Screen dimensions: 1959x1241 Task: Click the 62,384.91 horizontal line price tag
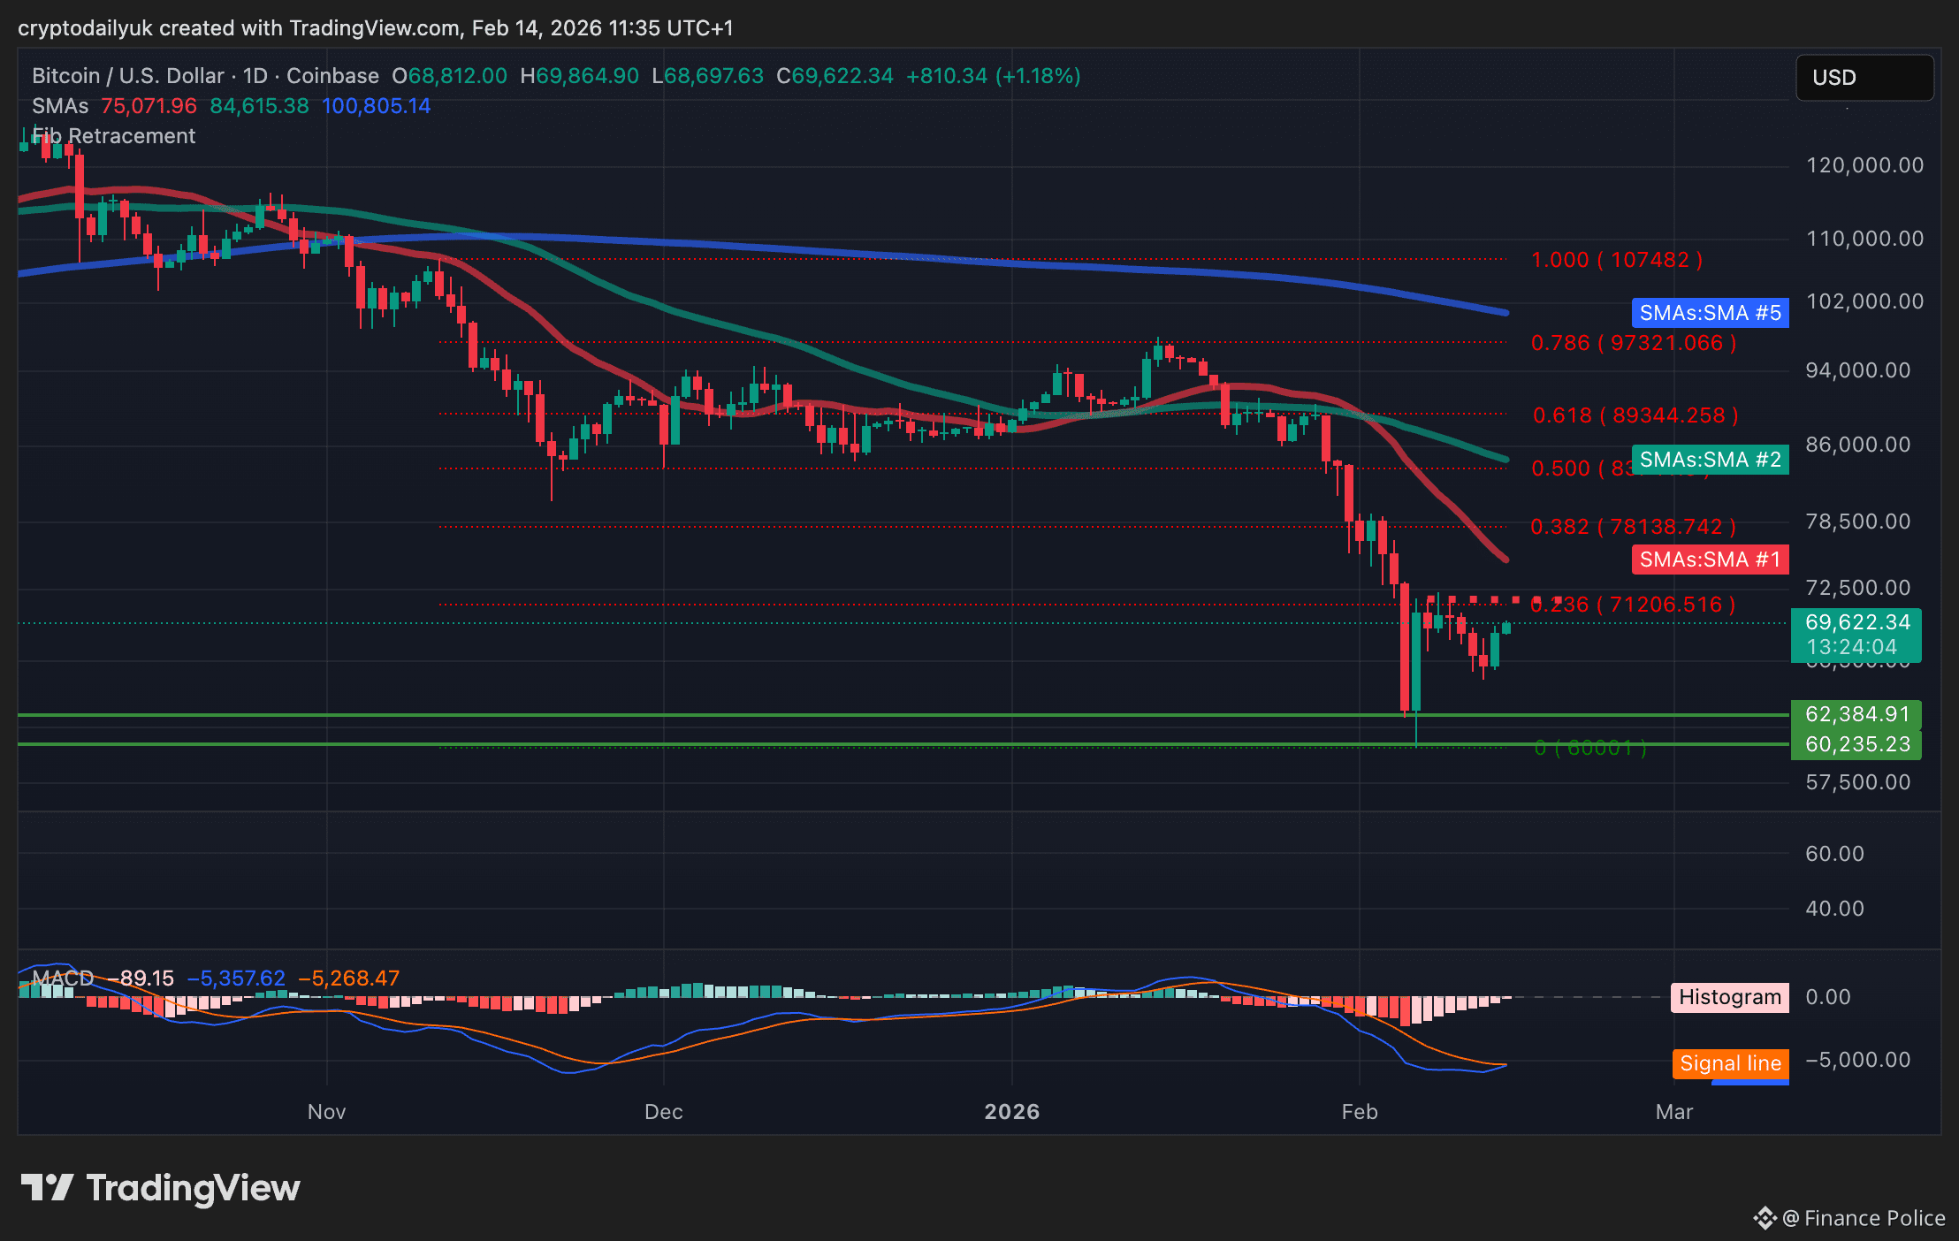1856,714
